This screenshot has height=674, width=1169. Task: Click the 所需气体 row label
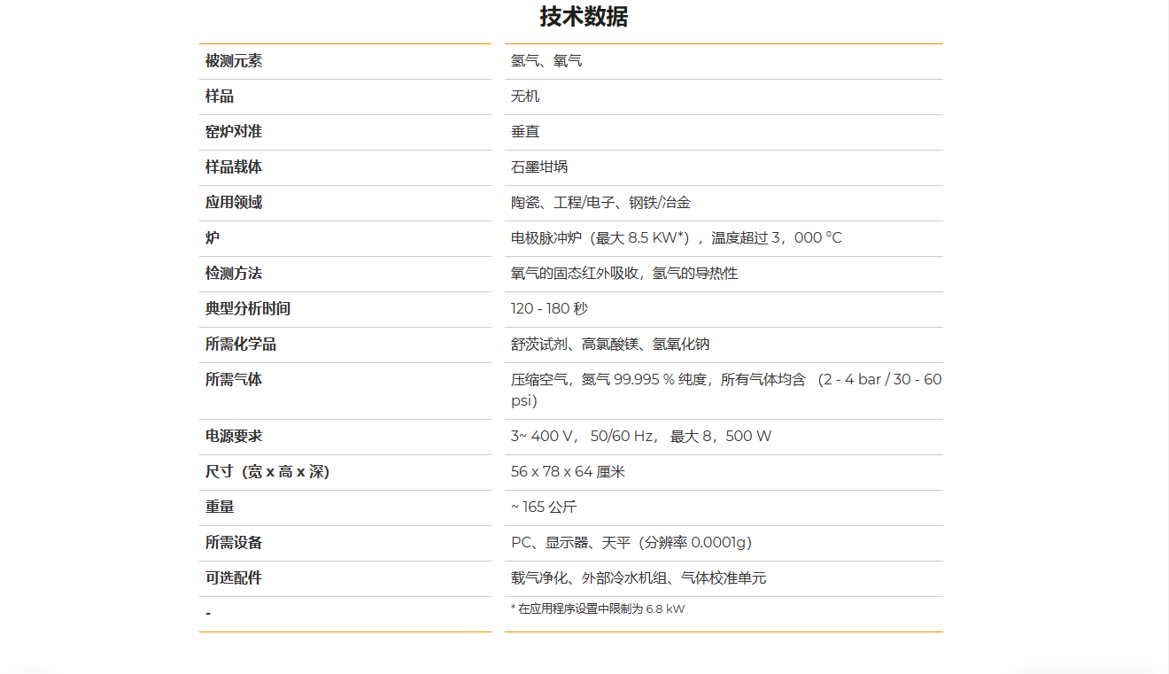(234, 380)
